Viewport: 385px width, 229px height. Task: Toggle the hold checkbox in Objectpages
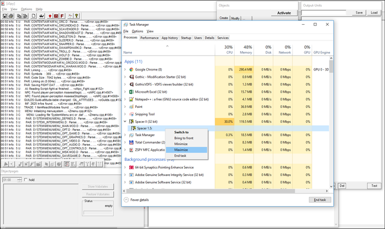26,180
